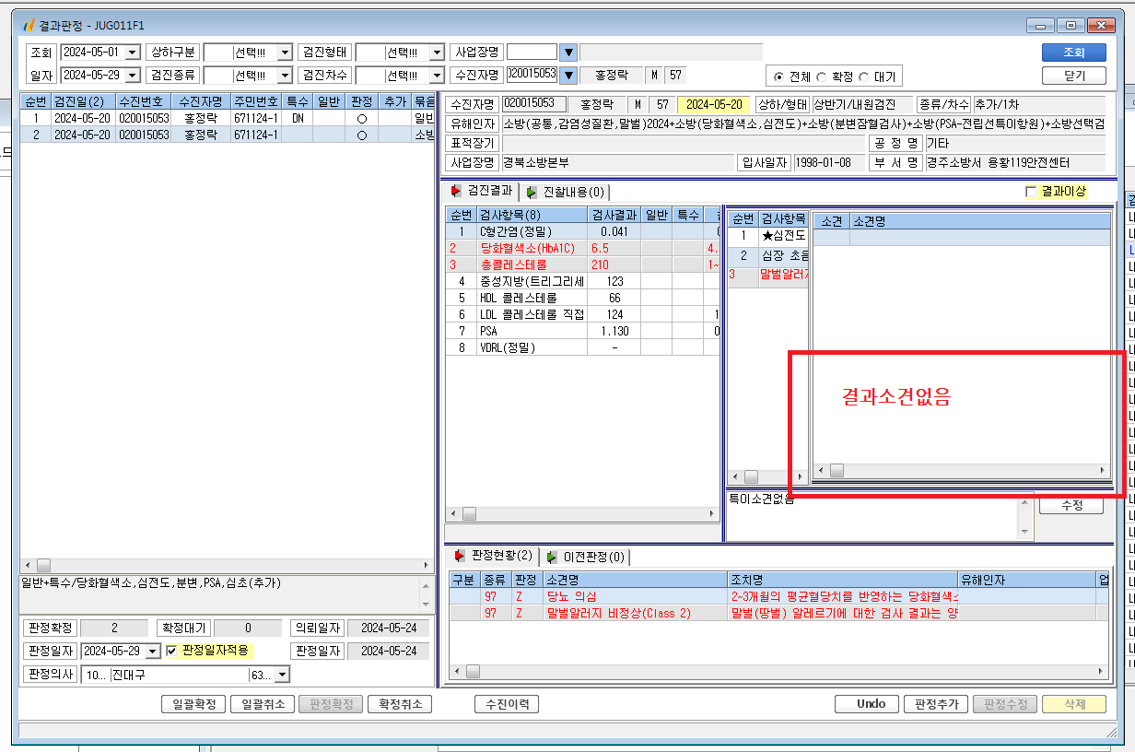Open the 수진자명 blue lookup arrow icon
The width and height of the screenshot is (1135, 752).
pos(568,76)
